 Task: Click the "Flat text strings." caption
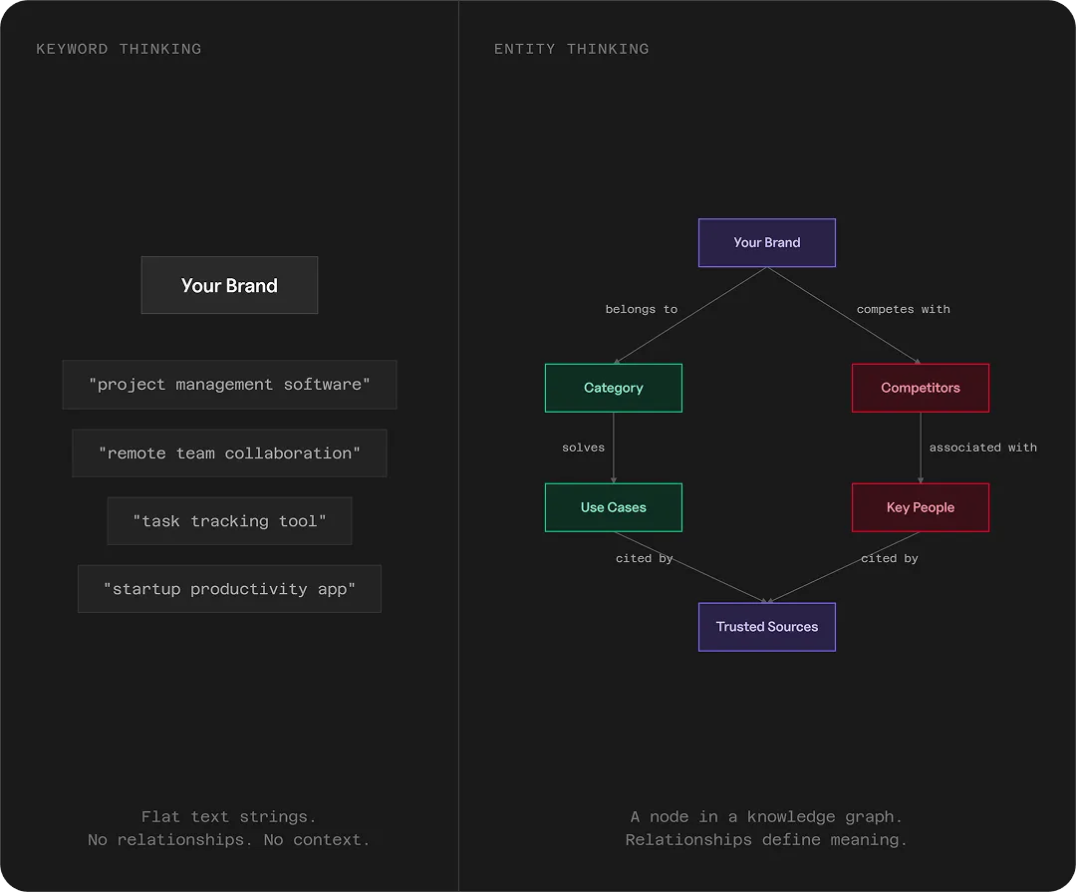pos(228,816)
